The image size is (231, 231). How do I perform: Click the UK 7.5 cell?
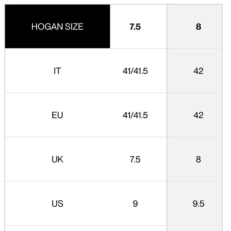tap(135, 159)
